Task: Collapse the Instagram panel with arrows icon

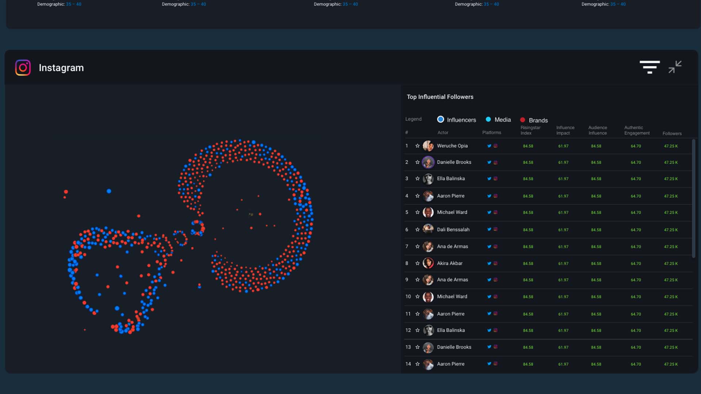Action: [x=675, y=67]
